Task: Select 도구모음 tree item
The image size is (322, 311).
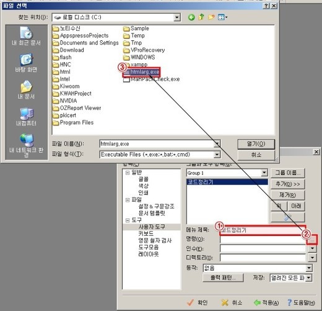Action: click(x=149, y=247)
